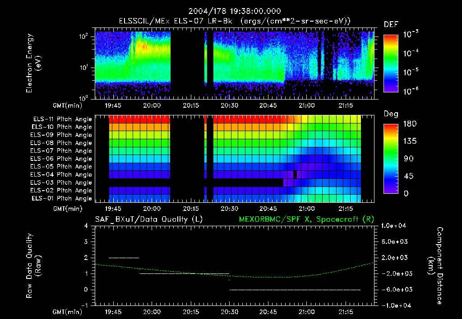Click the Component Distance (km) axis label

pyautogui.click(x=435, y=266)
